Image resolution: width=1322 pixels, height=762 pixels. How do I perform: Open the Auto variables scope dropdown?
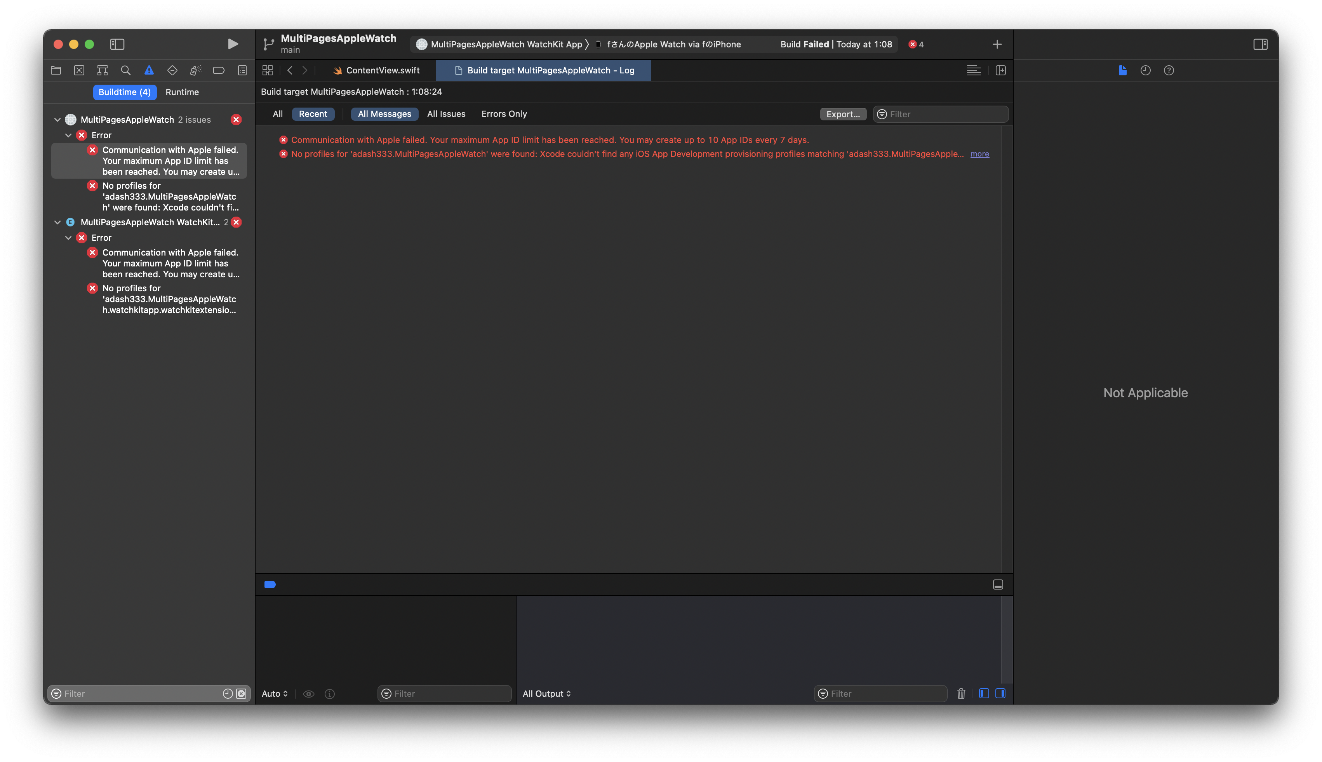(275, 694)
